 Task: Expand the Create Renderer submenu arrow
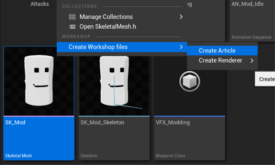tap(252, 61)
